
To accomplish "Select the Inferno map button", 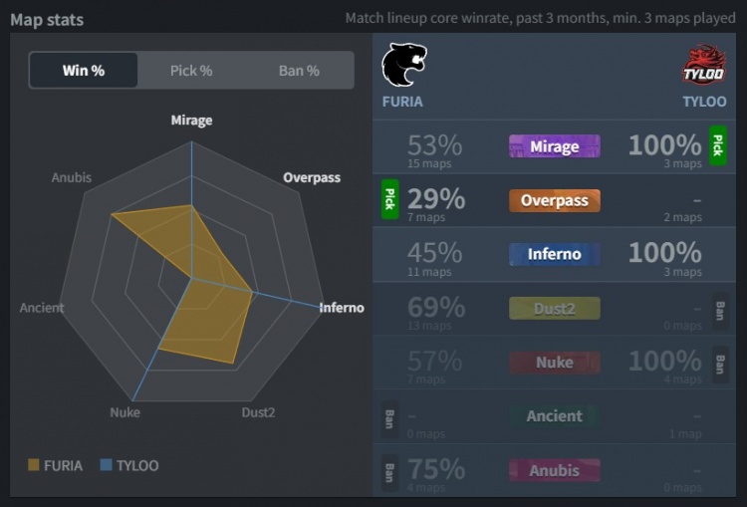I will pyautogui.click(x=554, y=254).
